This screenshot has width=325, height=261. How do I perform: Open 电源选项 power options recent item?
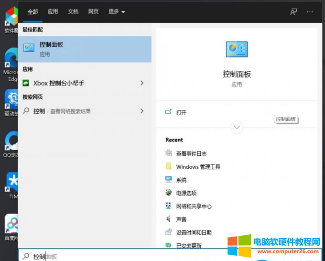point(186,193)
